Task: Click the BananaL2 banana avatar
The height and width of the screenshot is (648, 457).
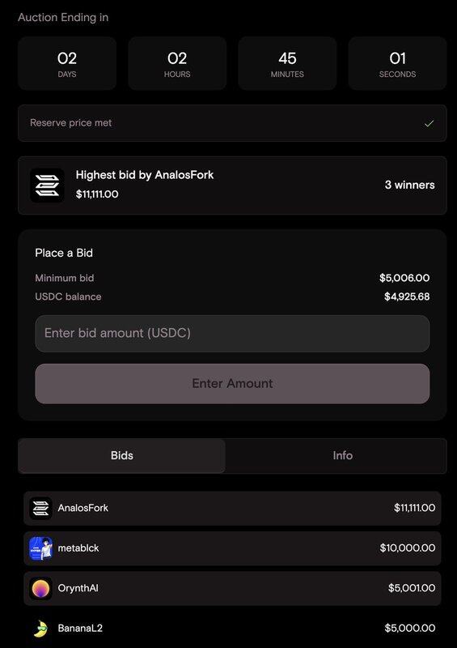Action: (41, 629)
